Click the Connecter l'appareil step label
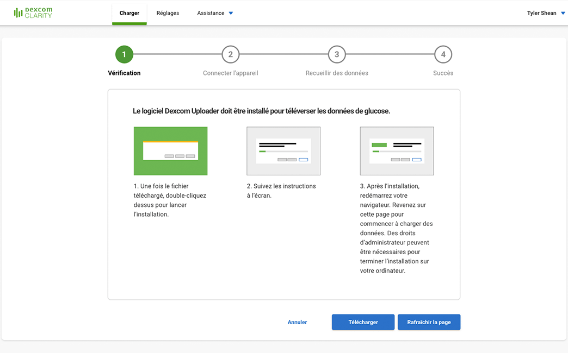The image size is (568, 353). 230,73
